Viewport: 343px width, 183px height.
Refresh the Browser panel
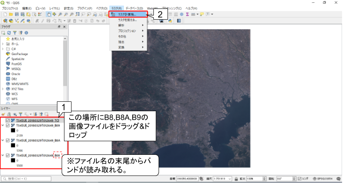tap(9, 33)
